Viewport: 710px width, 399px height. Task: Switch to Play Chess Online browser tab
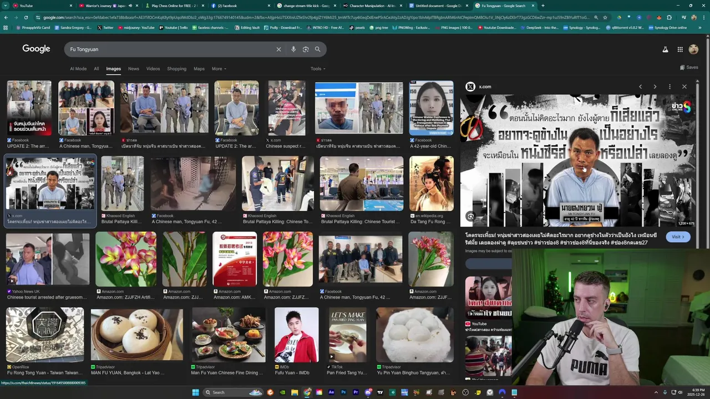pos(175,6)
